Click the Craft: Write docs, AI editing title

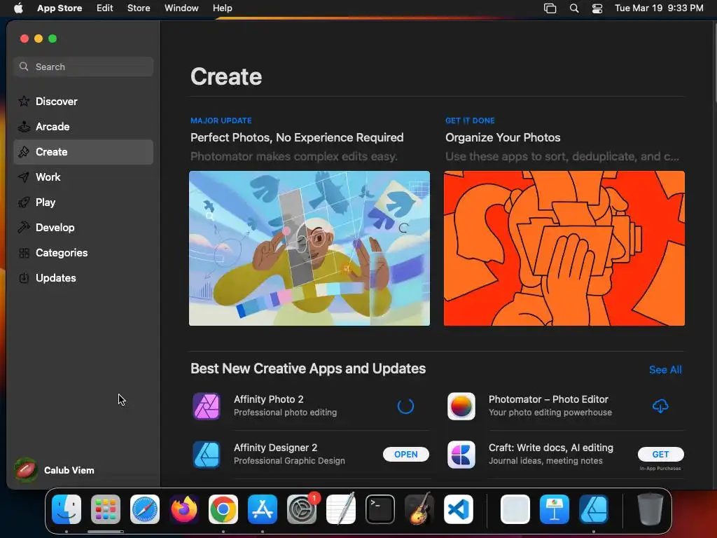550,448
